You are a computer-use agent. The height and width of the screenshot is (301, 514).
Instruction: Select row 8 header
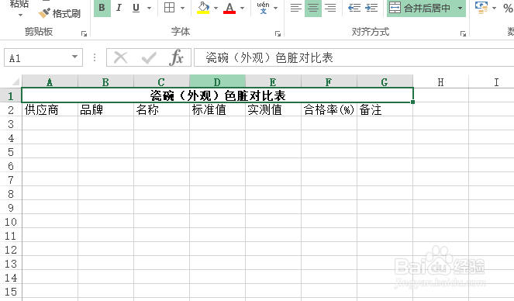11,193
